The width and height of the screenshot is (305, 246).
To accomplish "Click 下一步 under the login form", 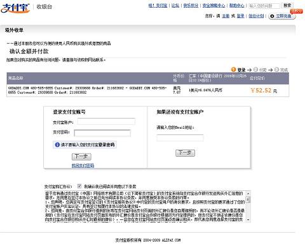I will (81, 157).
